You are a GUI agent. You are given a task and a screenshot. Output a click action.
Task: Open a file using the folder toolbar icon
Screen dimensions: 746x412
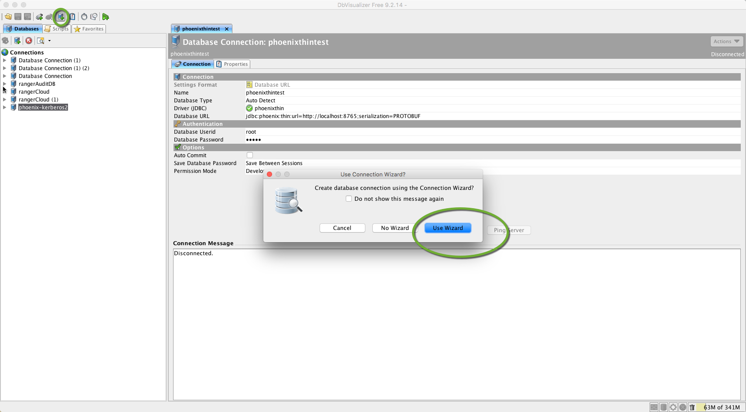[x=8, y=17]
